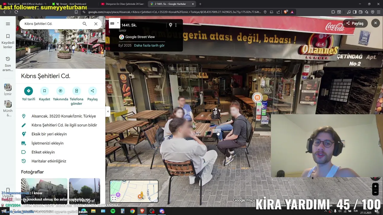383x215 pixels.
Task: Clear the Kıbrıs Şehitleri Cd. search
Action: (x=96, y=24)
